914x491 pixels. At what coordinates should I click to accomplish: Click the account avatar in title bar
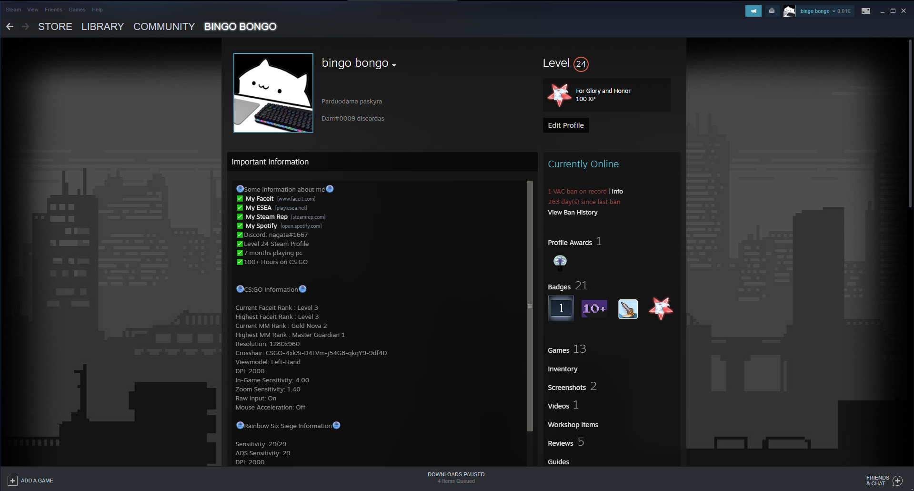tap(789, 11)
